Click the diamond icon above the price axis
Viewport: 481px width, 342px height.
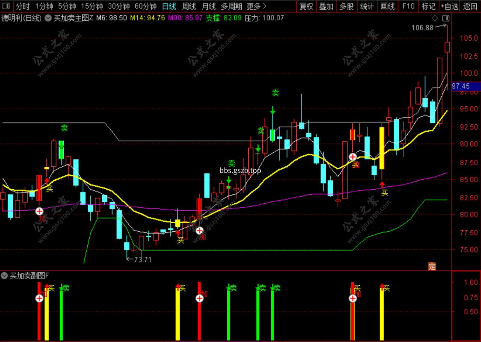click(435, 18)
